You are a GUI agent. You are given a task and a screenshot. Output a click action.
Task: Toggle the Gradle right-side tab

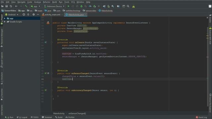(210, 19)
